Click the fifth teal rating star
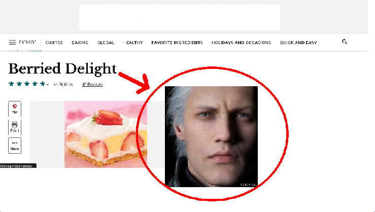 click(42, 84)
